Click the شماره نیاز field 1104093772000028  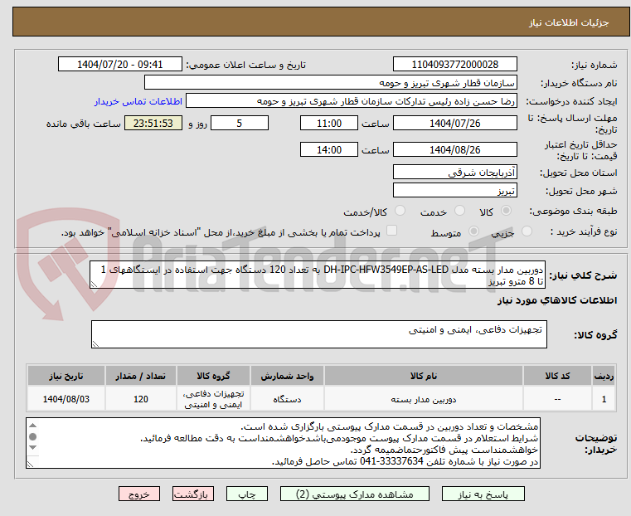(x=454, y=65)
